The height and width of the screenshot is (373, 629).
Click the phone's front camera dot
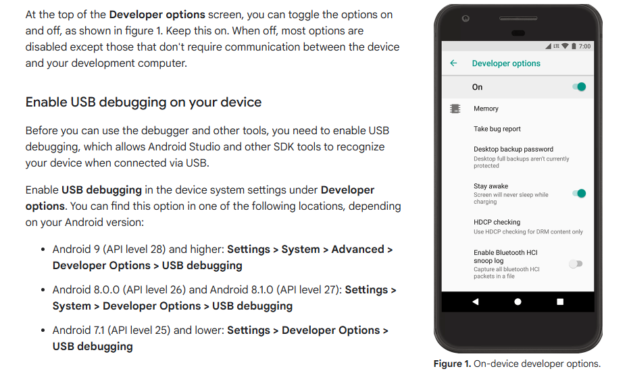(466, 18)
